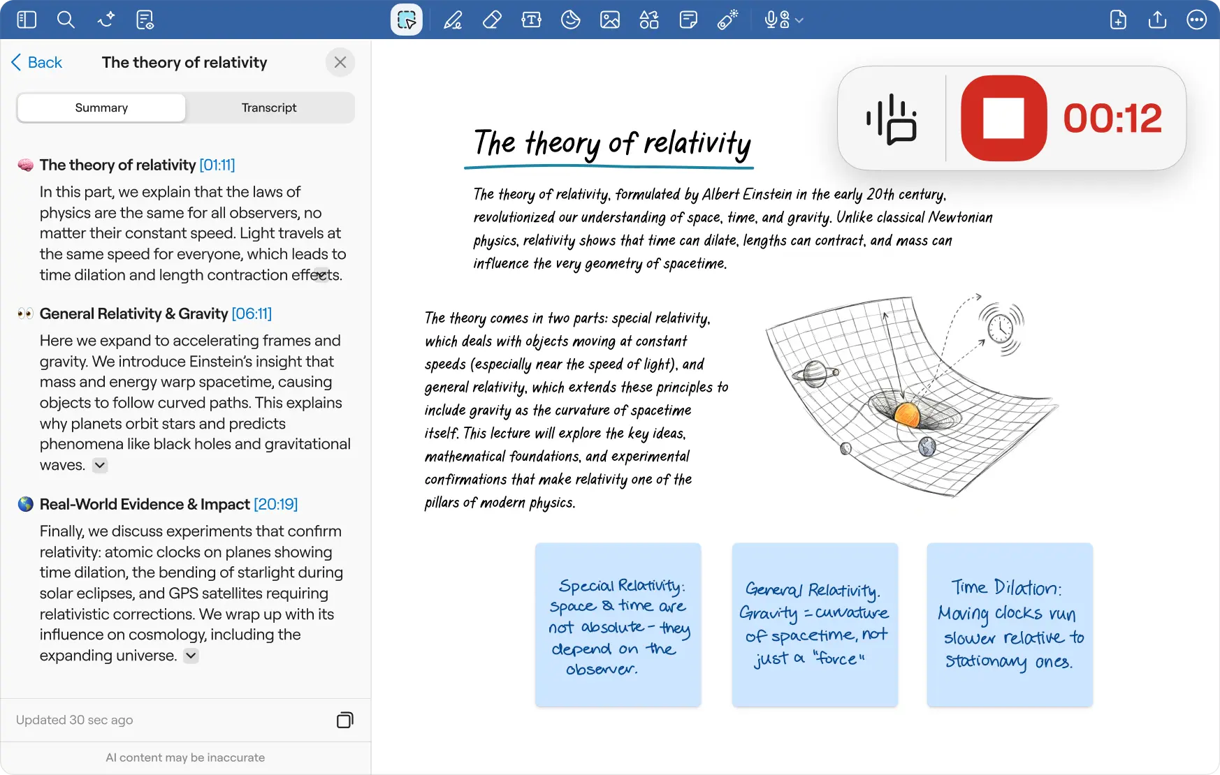Jump to timestamp 20:19
The image size is (1220, 775).
(276, 504)
